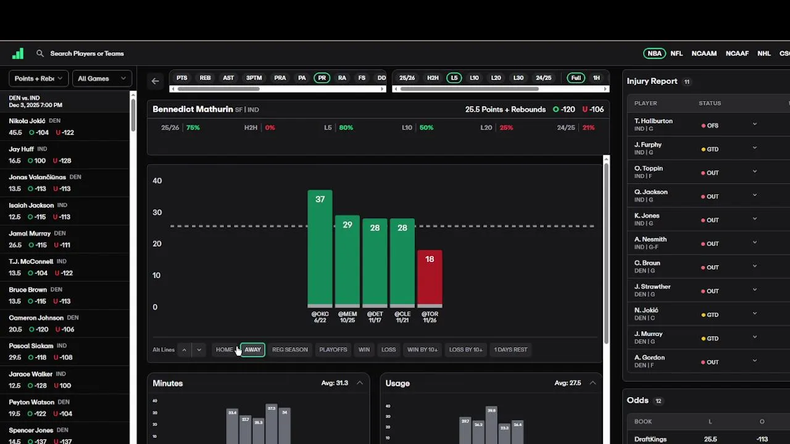Choose the H2H range pill

pyautogui.click(x=433, y=78)
